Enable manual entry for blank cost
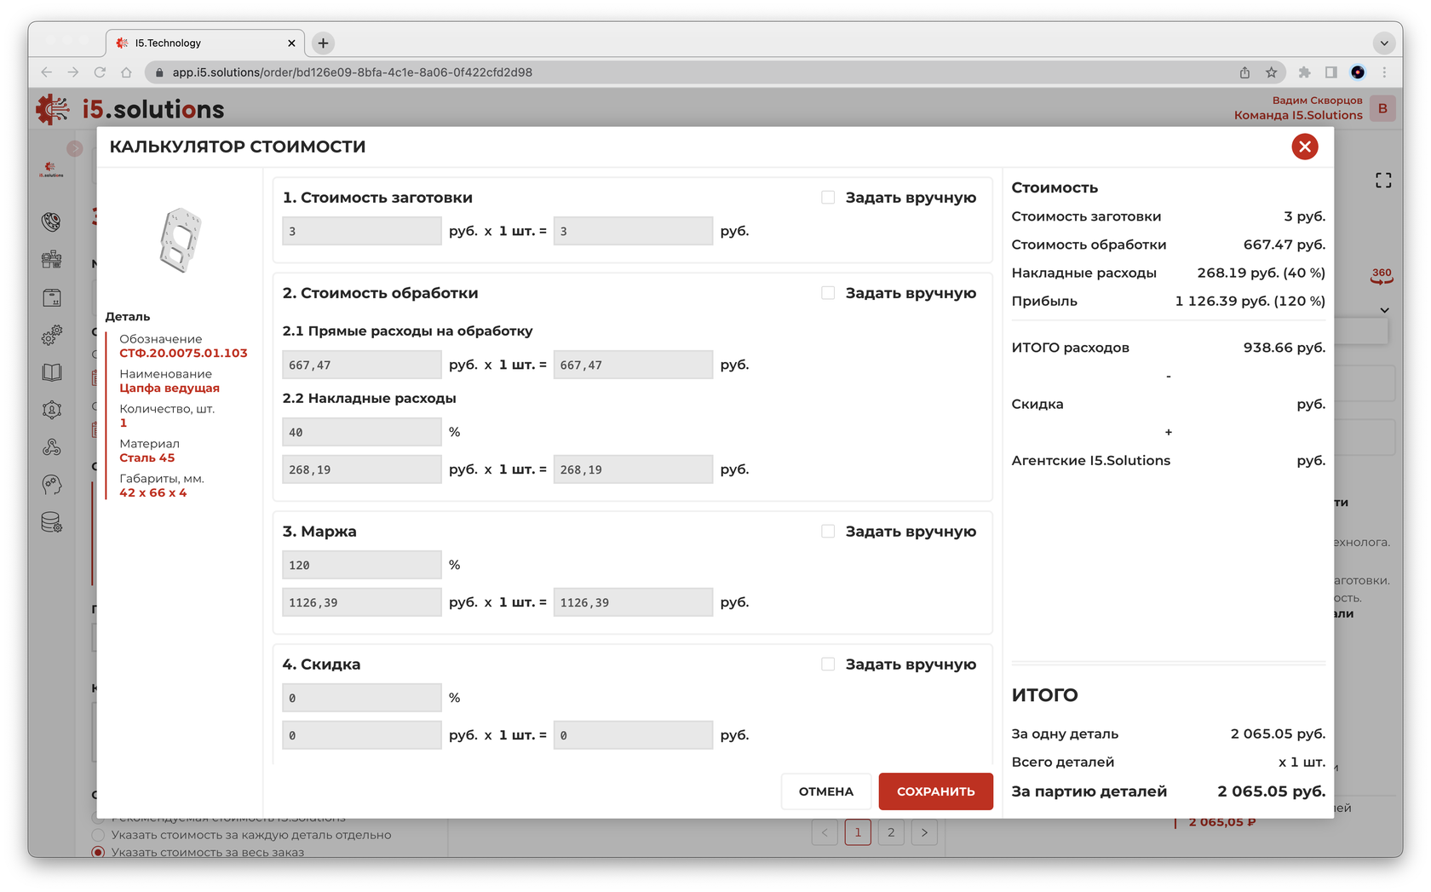This screenshot has height=892, width=1431. pos(828,197)
